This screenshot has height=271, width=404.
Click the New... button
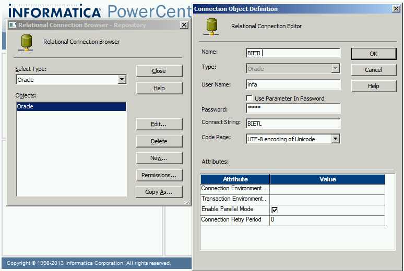(x=159, y=158)
